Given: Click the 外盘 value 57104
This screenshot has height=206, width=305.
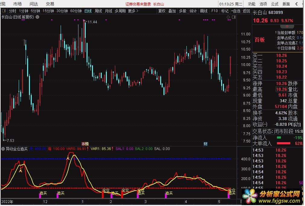Looking at the screenshot, I should (281, 106).
